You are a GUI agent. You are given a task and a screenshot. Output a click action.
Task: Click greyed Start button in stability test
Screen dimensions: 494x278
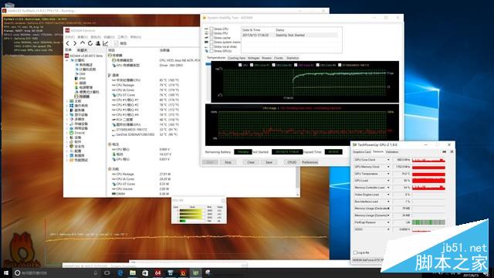[210, 162]
